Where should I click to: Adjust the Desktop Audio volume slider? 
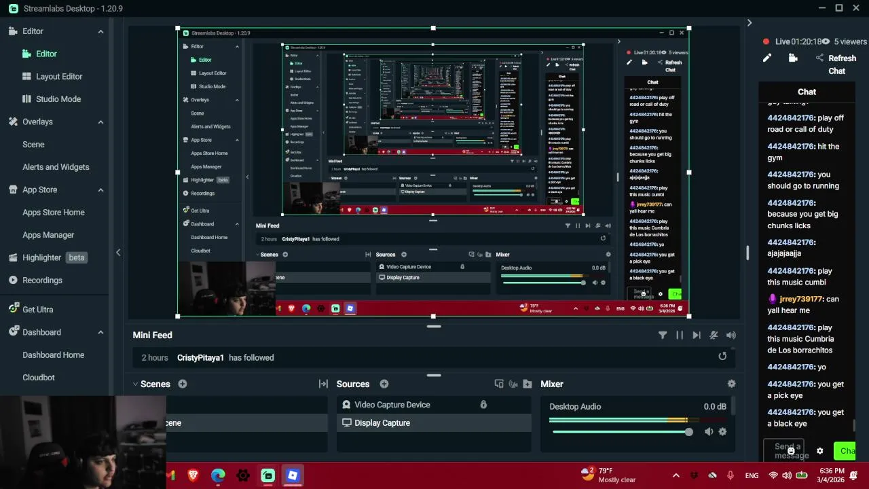621,432
